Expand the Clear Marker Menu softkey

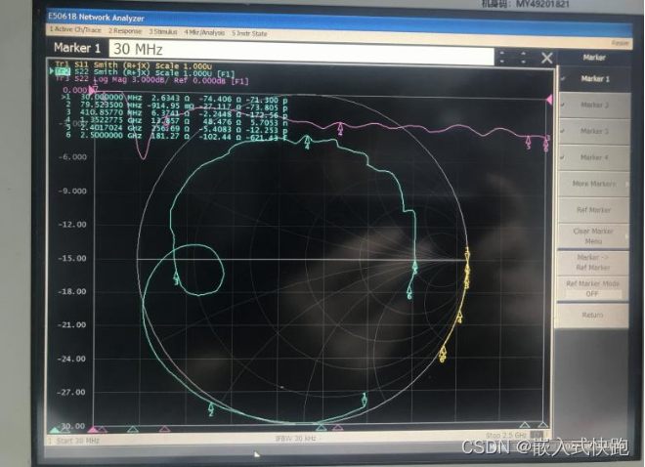593,236
